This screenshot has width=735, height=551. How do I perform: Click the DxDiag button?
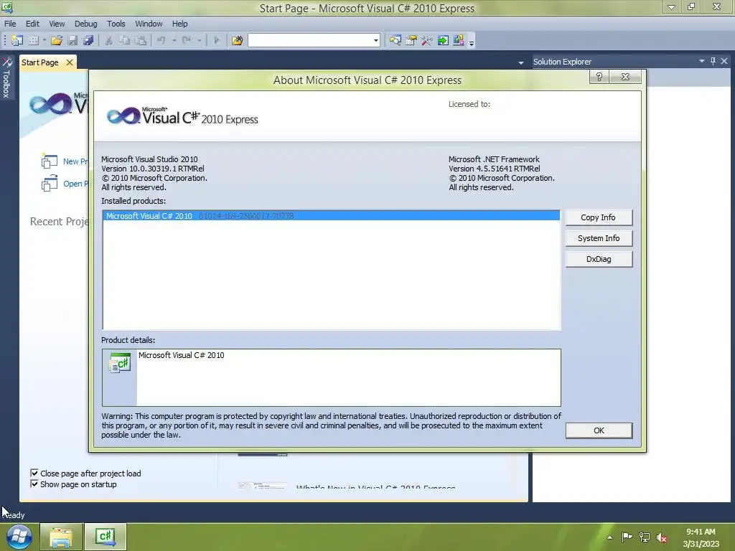(x=599, y=259)
